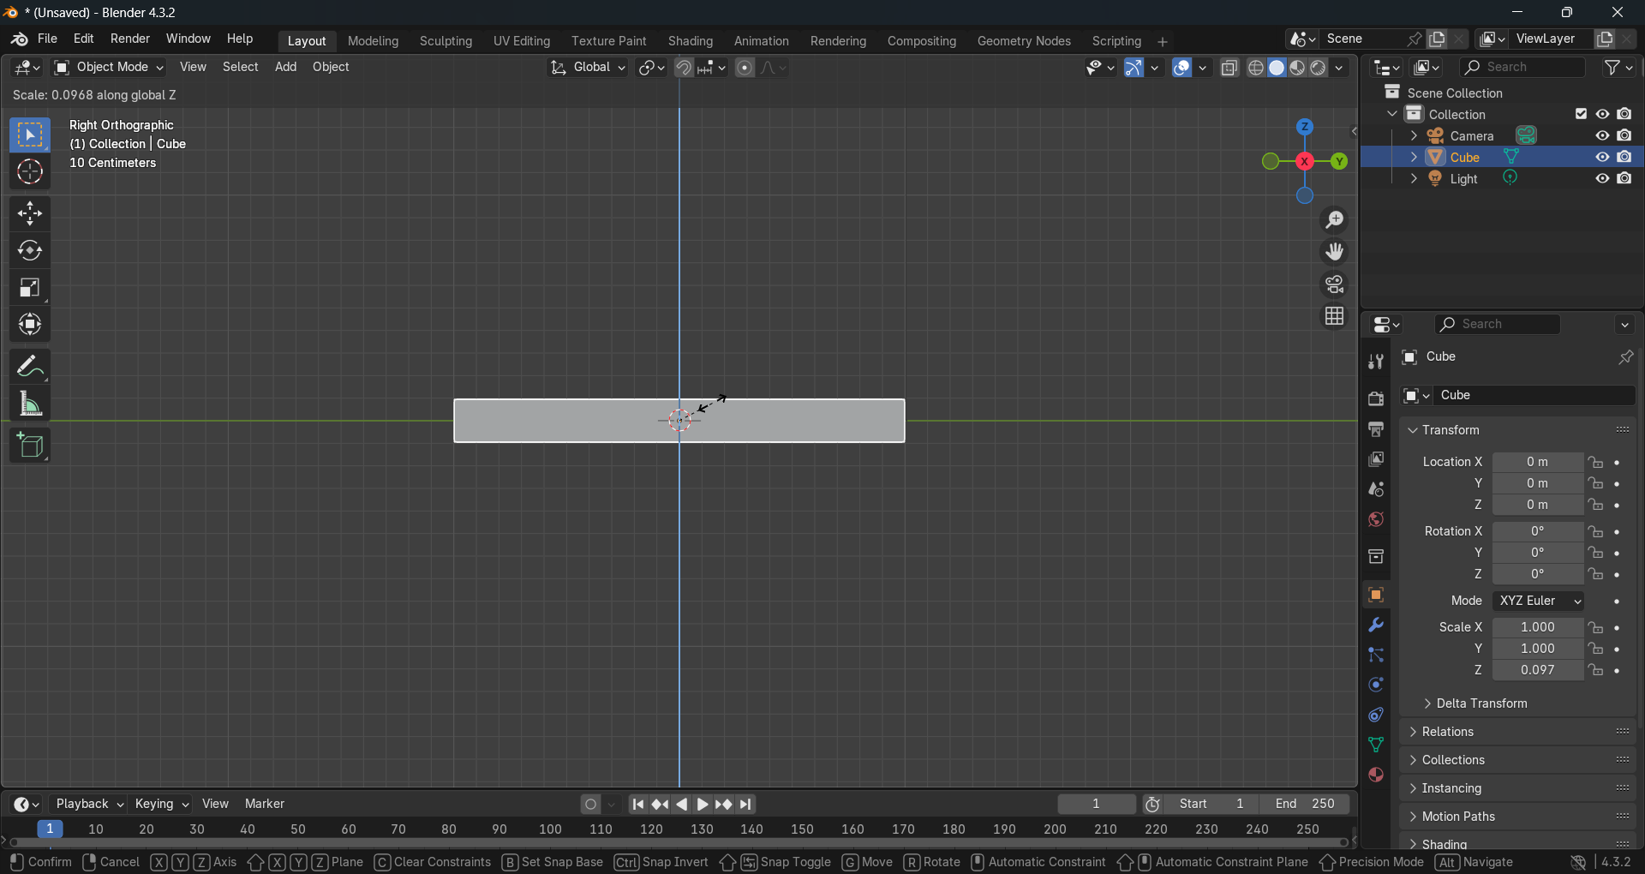Disable the Light in renders (camera icon)
The width and height of the screenshot is (1645, 874).
pyautogui.click(x=1624, y=178)
